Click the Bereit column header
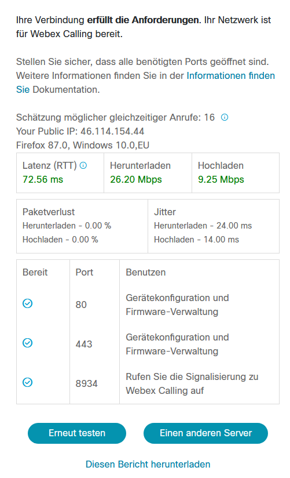The image size is (290, 478). pyautogui.click(x=35, y=272)
